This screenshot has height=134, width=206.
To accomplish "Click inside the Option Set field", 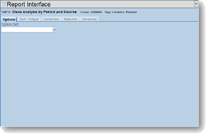I will pos(29,30).
